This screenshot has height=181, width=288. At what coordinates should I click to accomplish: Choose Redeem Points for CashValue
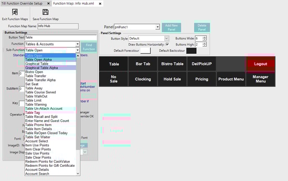(x=50, y=161)
